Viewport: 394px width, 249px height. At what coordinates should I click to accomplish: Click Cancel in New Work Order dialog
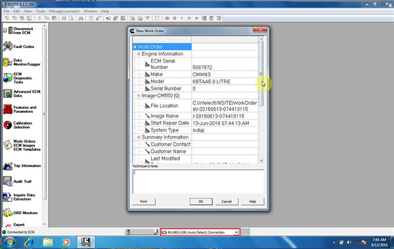(227, 202)
